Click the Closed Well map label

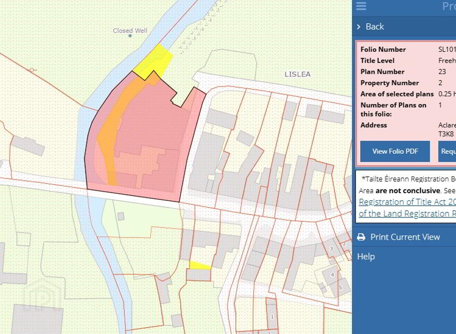tap(130, 30)
